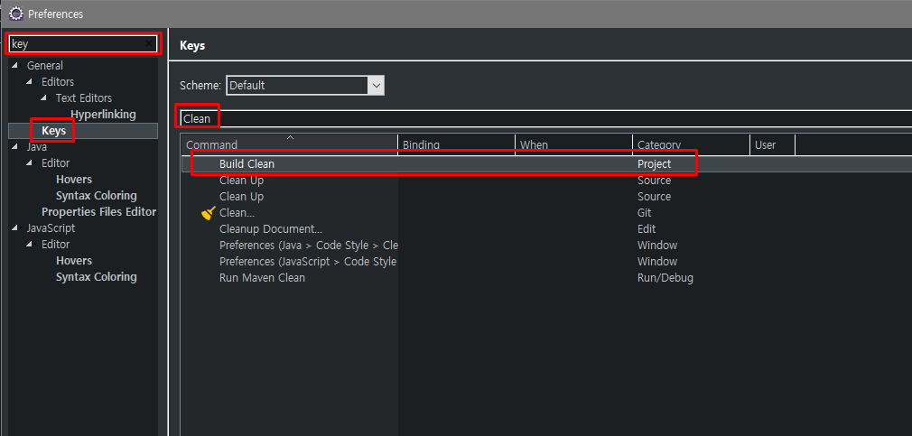Select the Cleanup Document... command
912x436 pixels.
[x=271, y=229]
